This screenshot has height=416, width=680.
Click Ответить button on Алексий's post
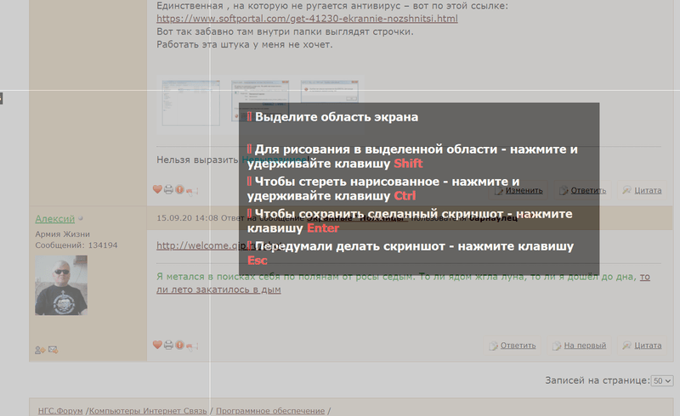pyautogui.click(x=513, y=346)
